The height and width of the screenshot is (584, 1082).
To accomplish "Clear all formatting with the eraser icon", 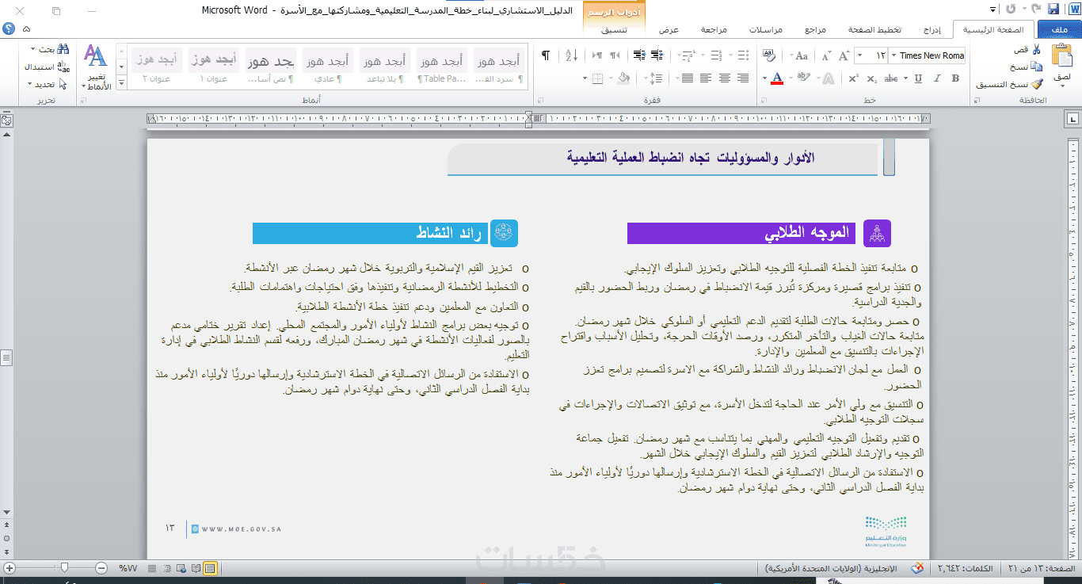I will [x=769, y=55].
